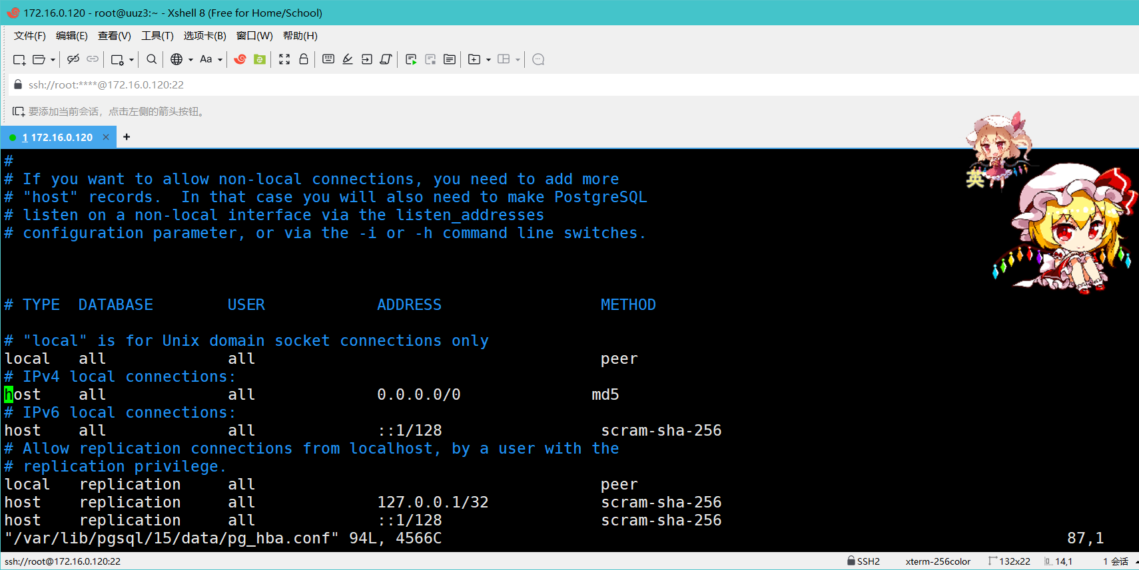The width and height of the screenshot is (1139, 570).
Task: Open the 查看(V) menu
Action: pyautogui.click(x=115, y=36)
